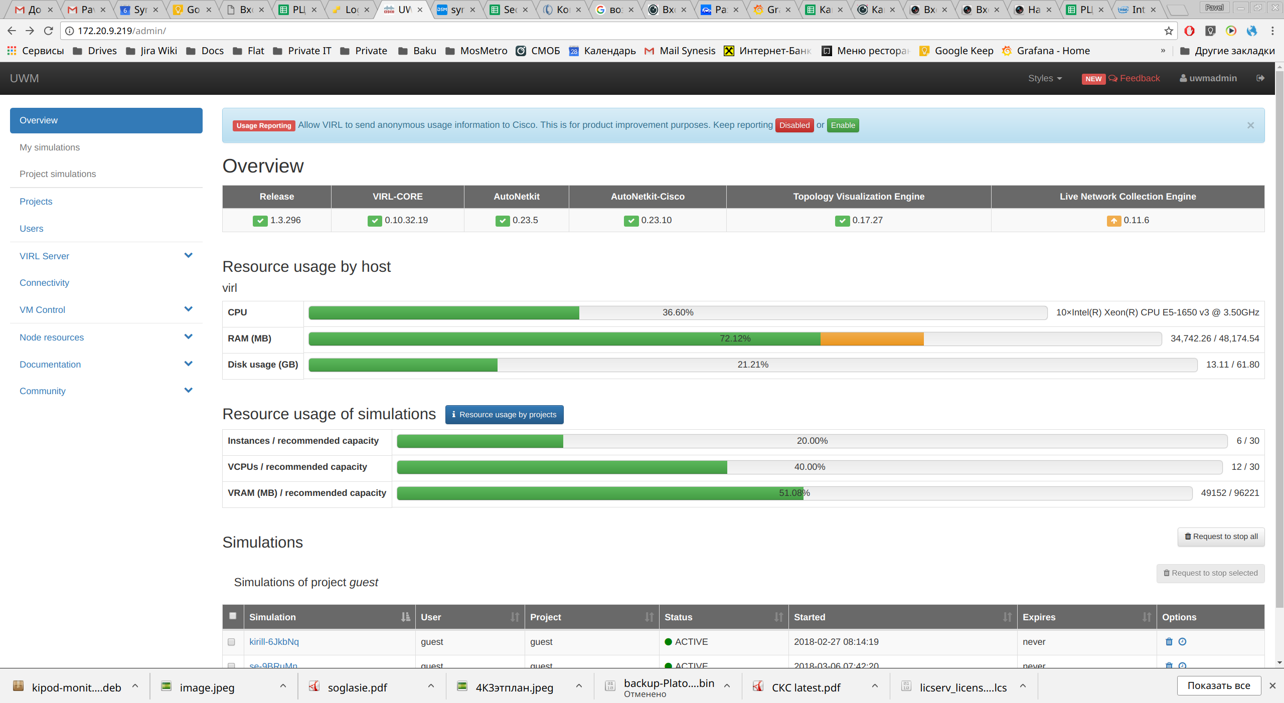
Task: Open Users in the sidebar
Action: [31, 229]
